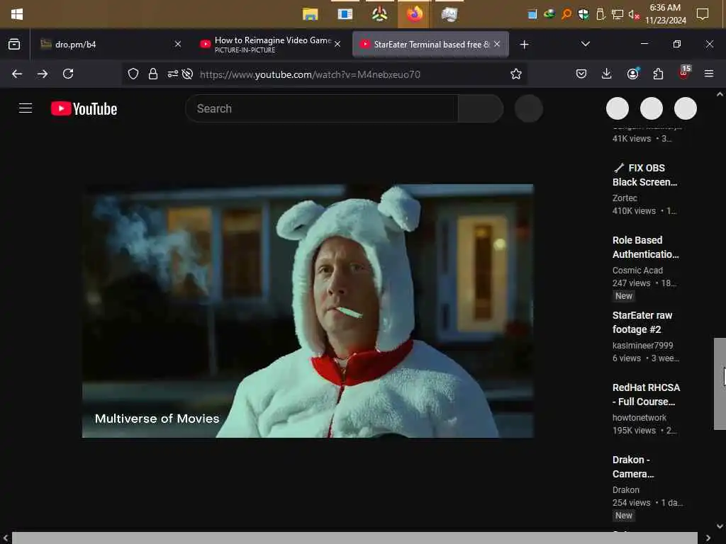Click the Drakon channel name

click(626, 489)
